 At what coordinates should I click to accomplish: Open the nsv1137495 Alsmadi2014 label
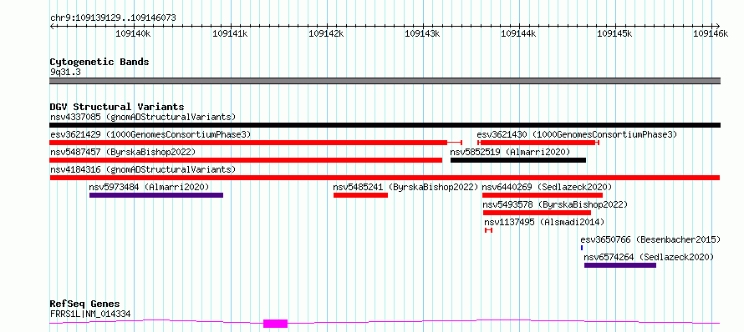[x=544, y=222]
